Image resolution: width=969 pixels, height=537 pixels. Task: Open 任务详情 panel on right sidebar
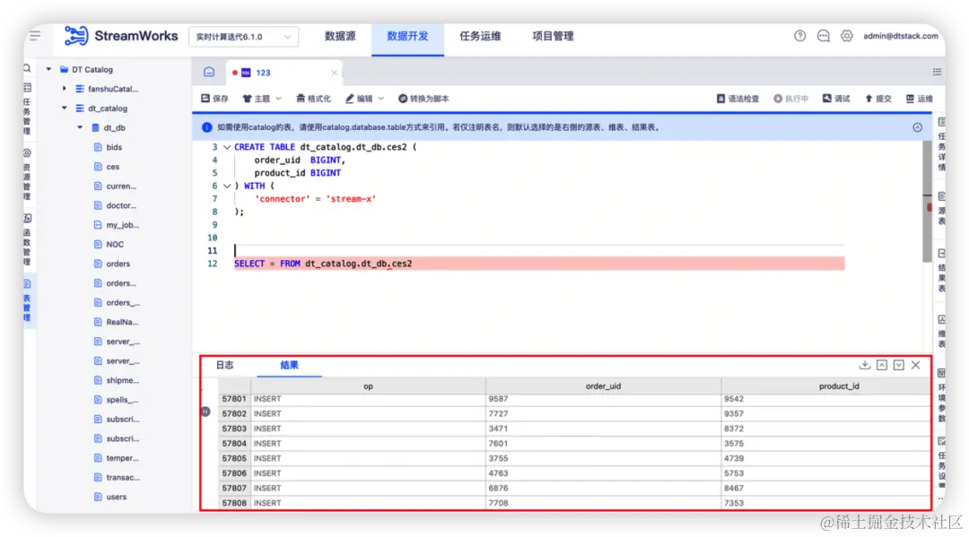tap(941, 143)
